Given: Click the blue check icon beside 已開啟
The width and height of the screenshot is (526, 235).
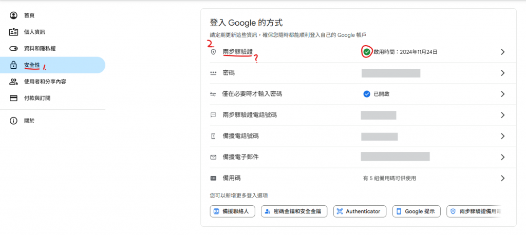Looking at the screenshot, I should coord(367,94).
